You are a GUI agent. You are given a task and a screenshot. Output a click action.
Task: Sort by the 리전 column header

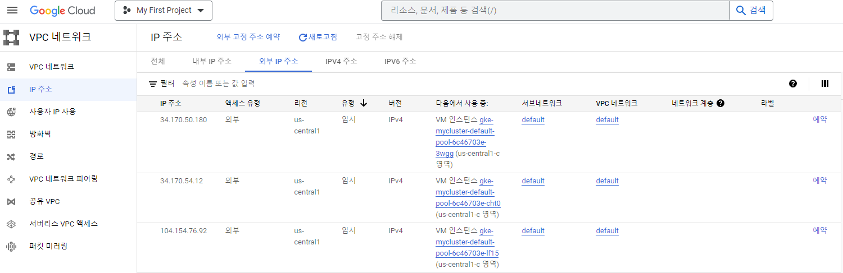pos(301,103)
